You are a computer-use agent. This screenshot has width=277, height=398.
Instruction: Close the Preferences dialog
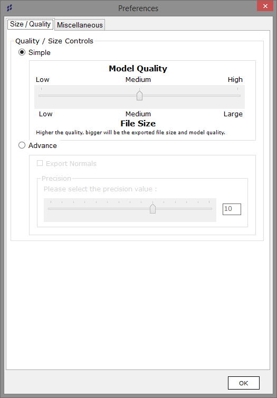(265, 6)
